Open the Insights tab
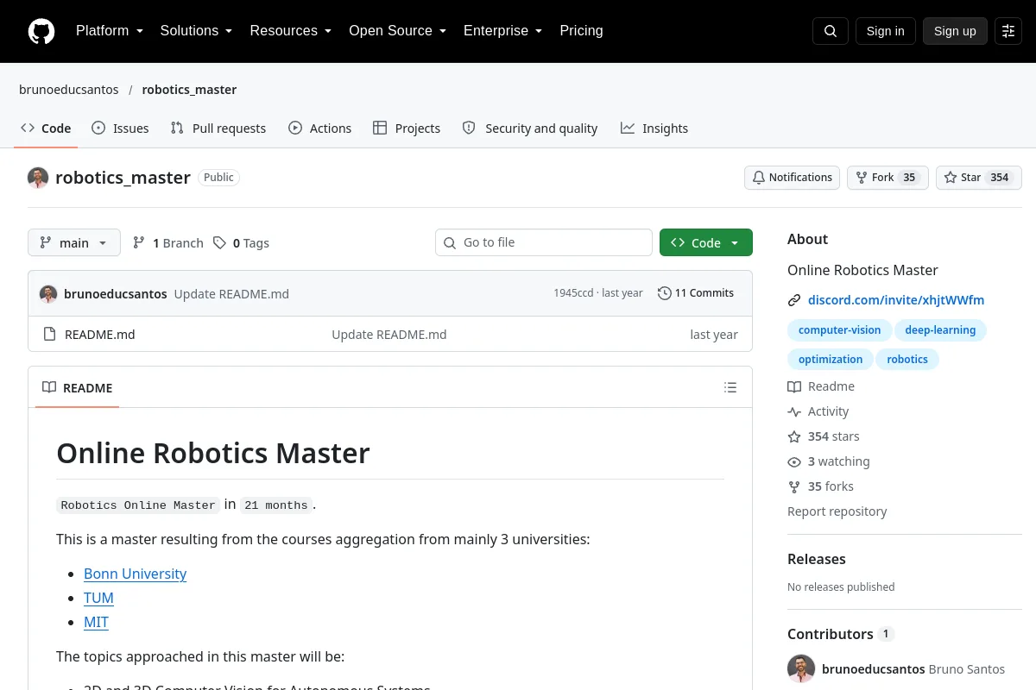The width and height of the screenshot is (1036, 690). tap(654, 129)
